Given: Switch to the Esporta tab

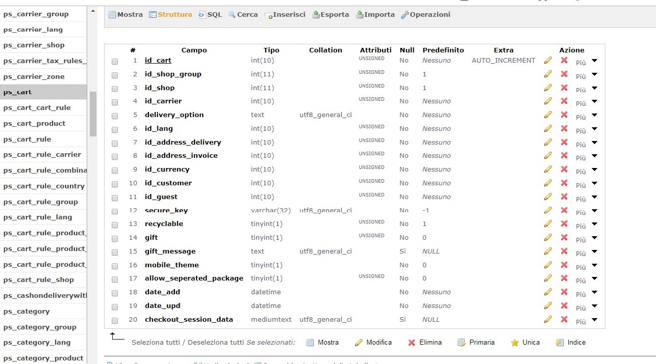Looking at the screenshot, I should click(x=331, y=15).
